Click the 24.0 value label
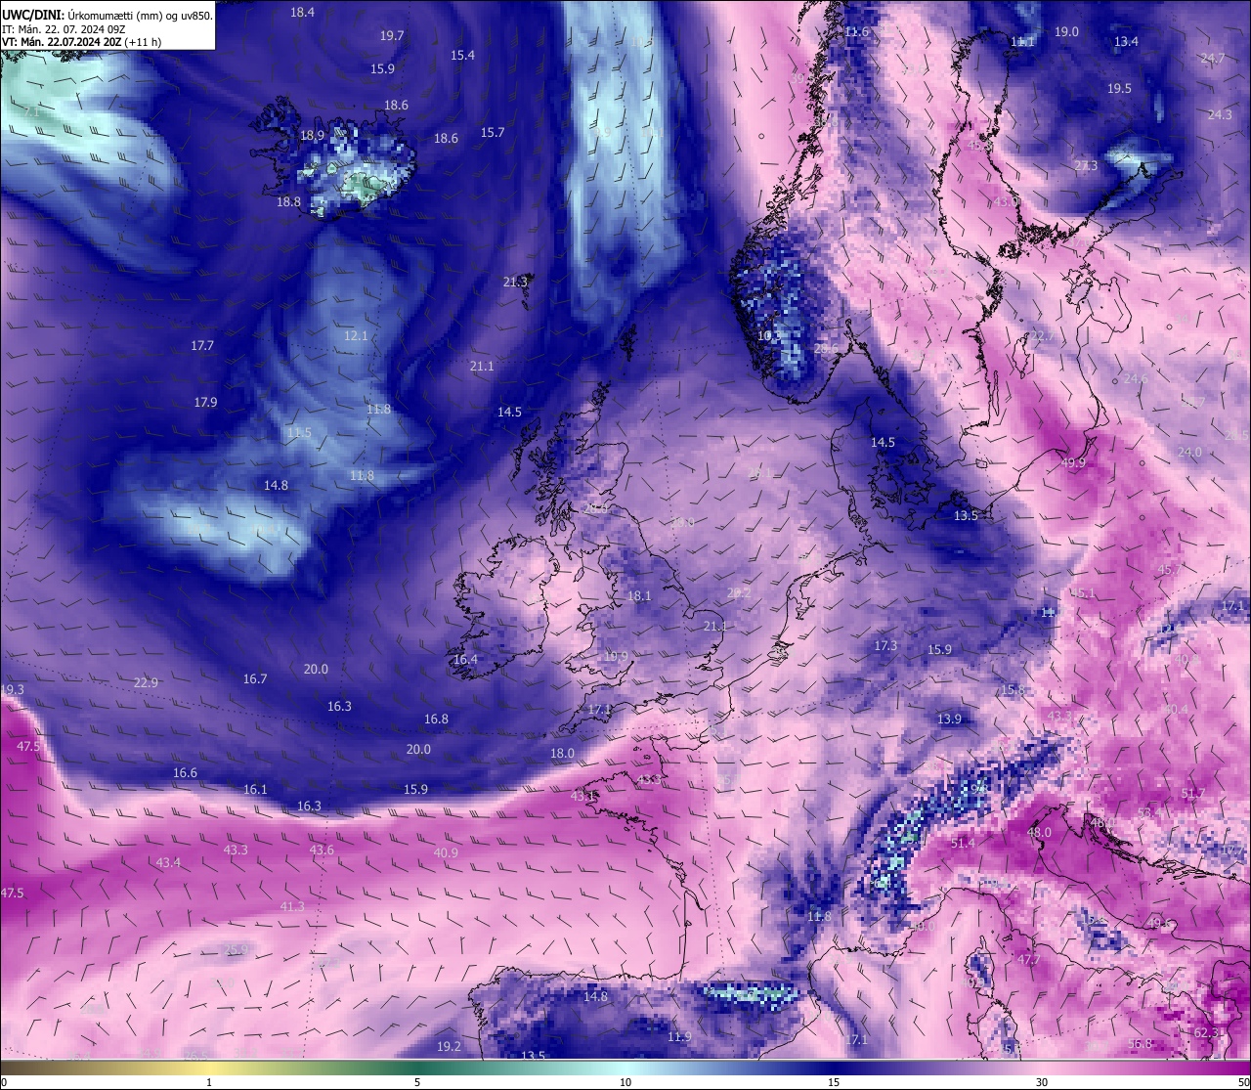This screenshot has width=1251, height=1090. click(1189, 453)
